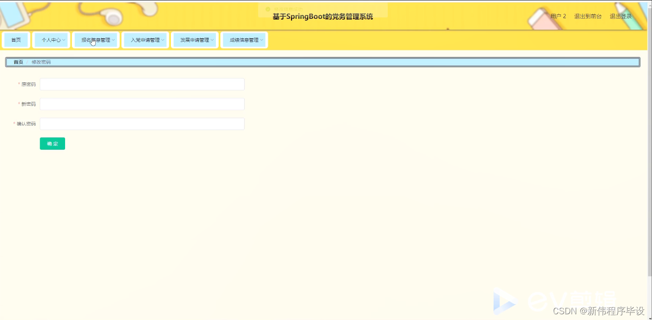
Task: Open the 发展申请管理 dropdown
Action: 194,40
